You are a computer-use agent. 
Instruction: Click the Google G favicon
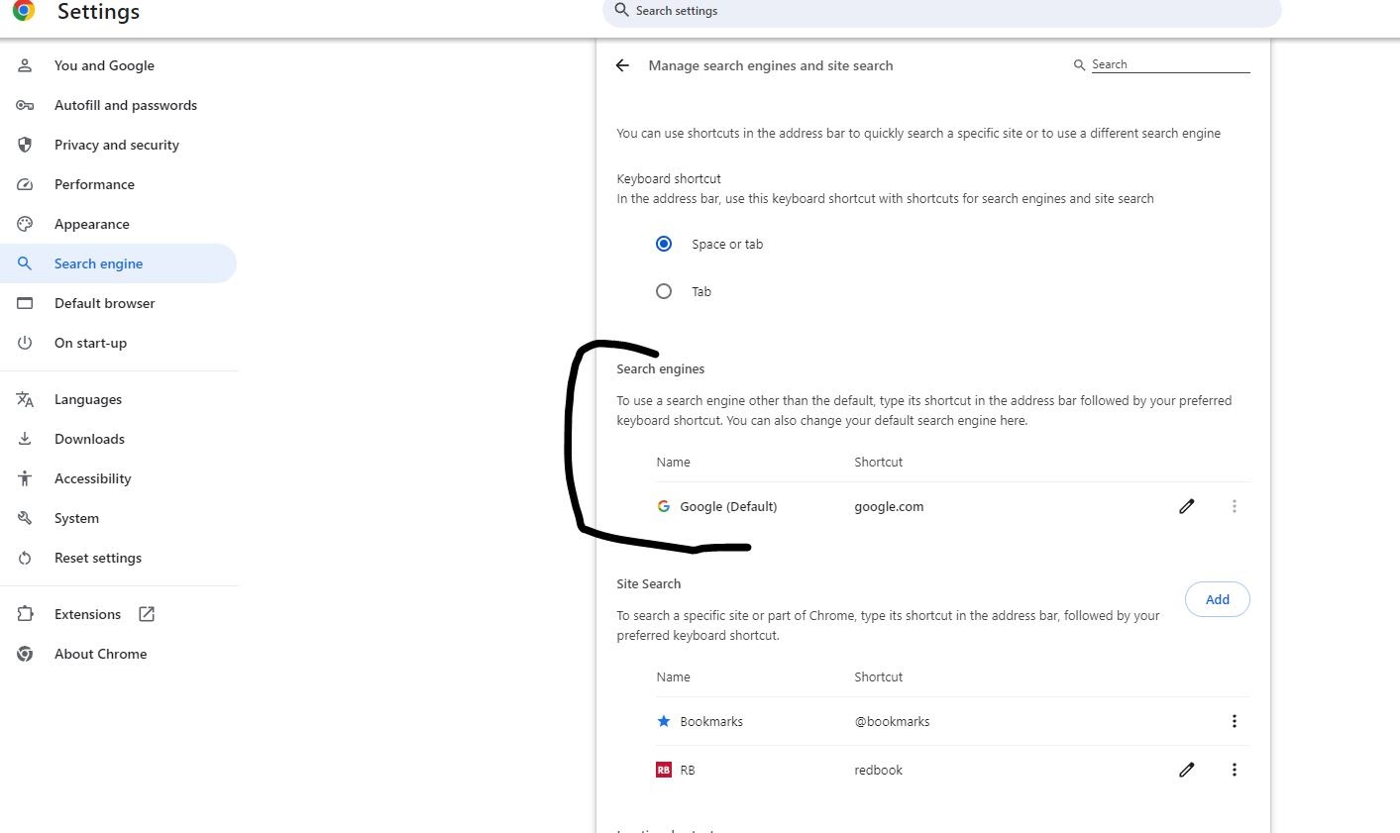(664, 506)
